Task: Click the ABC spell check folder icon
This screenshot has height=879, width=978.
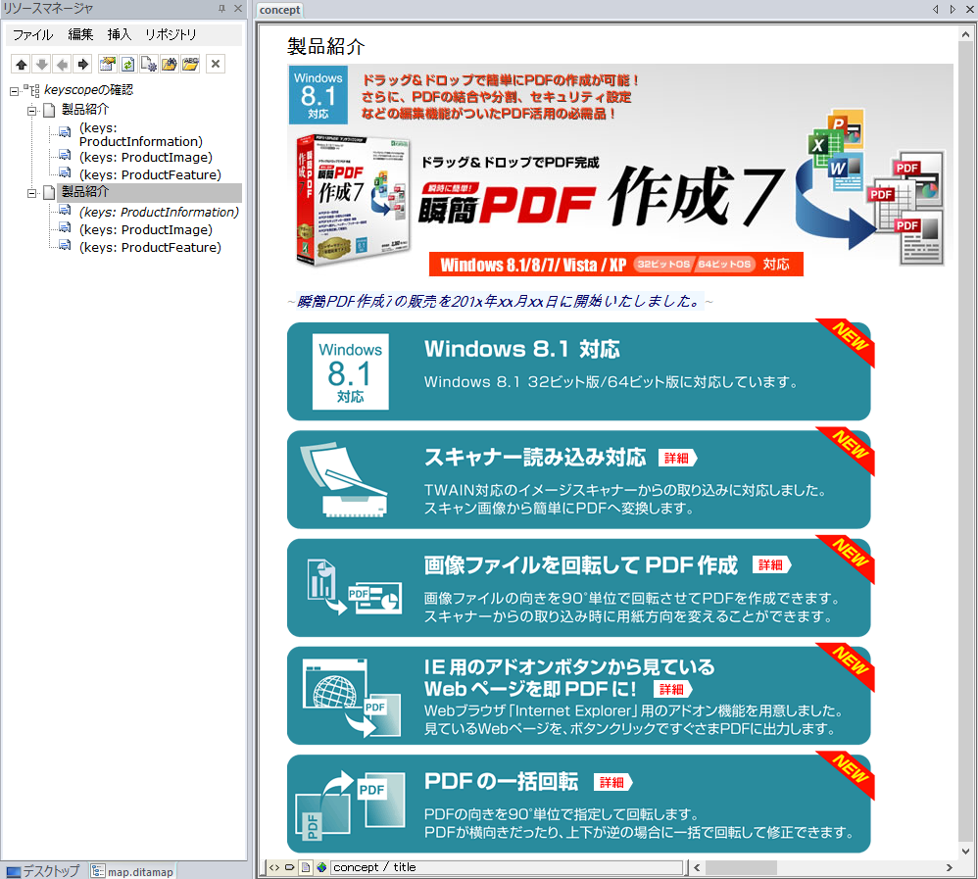Action: [x=190, y=65]
